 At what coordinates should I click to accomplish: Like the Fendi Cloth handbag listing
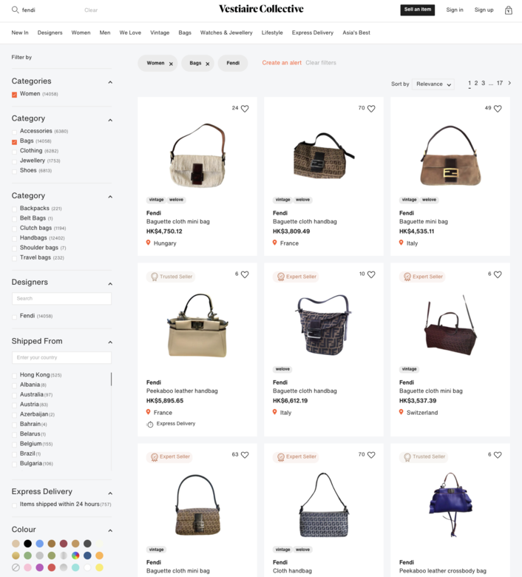[x=371, y=455]
